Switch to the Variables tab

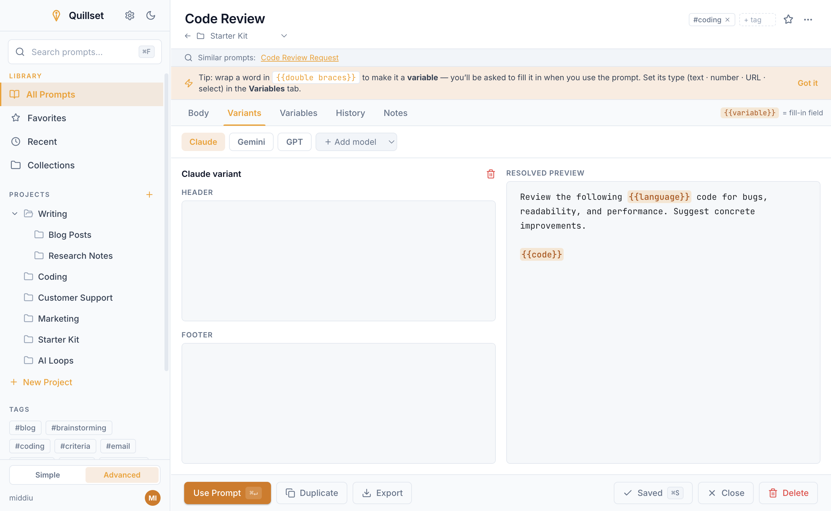point(299,113)
